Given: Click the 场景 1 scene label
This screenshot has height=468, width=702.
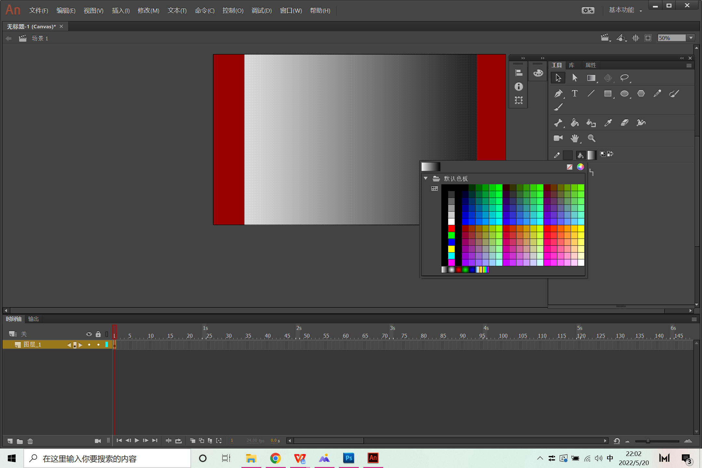Looking at the screenshot, I should pyautogui.click(x=40, y=38).
